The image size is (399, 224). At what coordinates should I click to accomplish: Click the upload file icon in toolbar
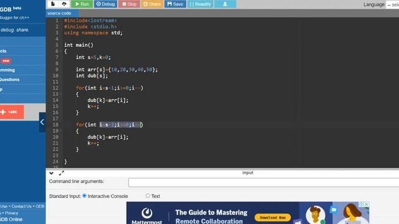coord(64,4)
